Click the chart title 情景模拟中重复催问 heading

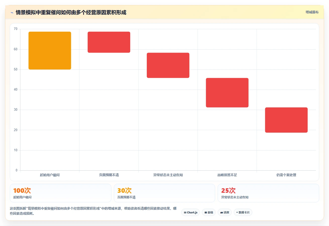[x=71, y=12]
